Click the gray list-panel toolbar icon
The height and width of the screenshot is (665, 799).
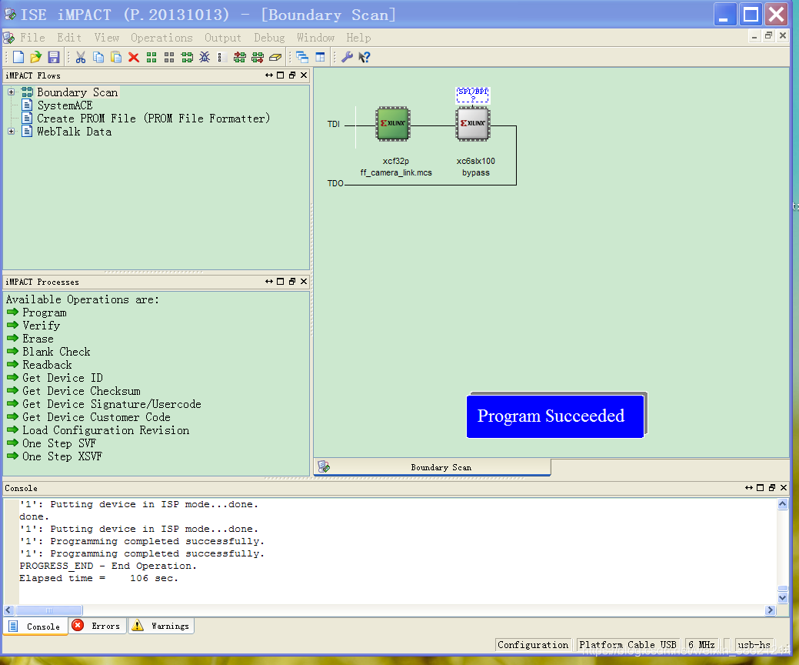(221, 57)
